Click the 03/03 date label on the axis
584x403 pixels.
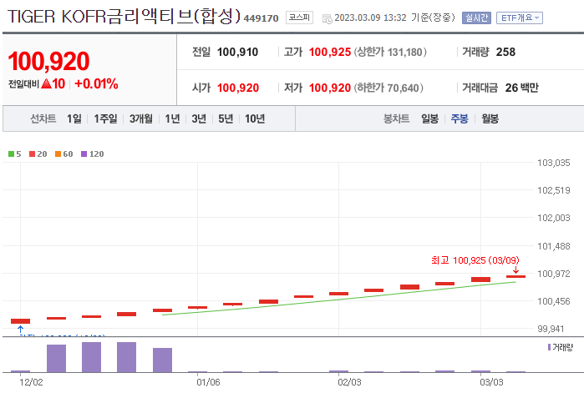491,382
